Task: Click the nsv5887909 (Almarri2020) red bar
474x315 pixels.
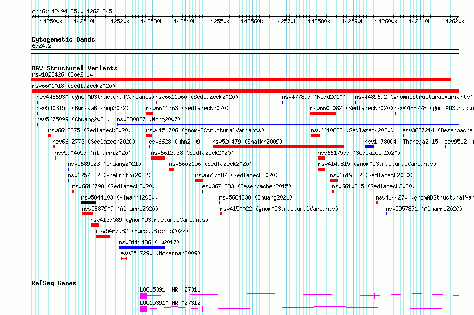Action: pyautogui.click(x=88, y=214)
